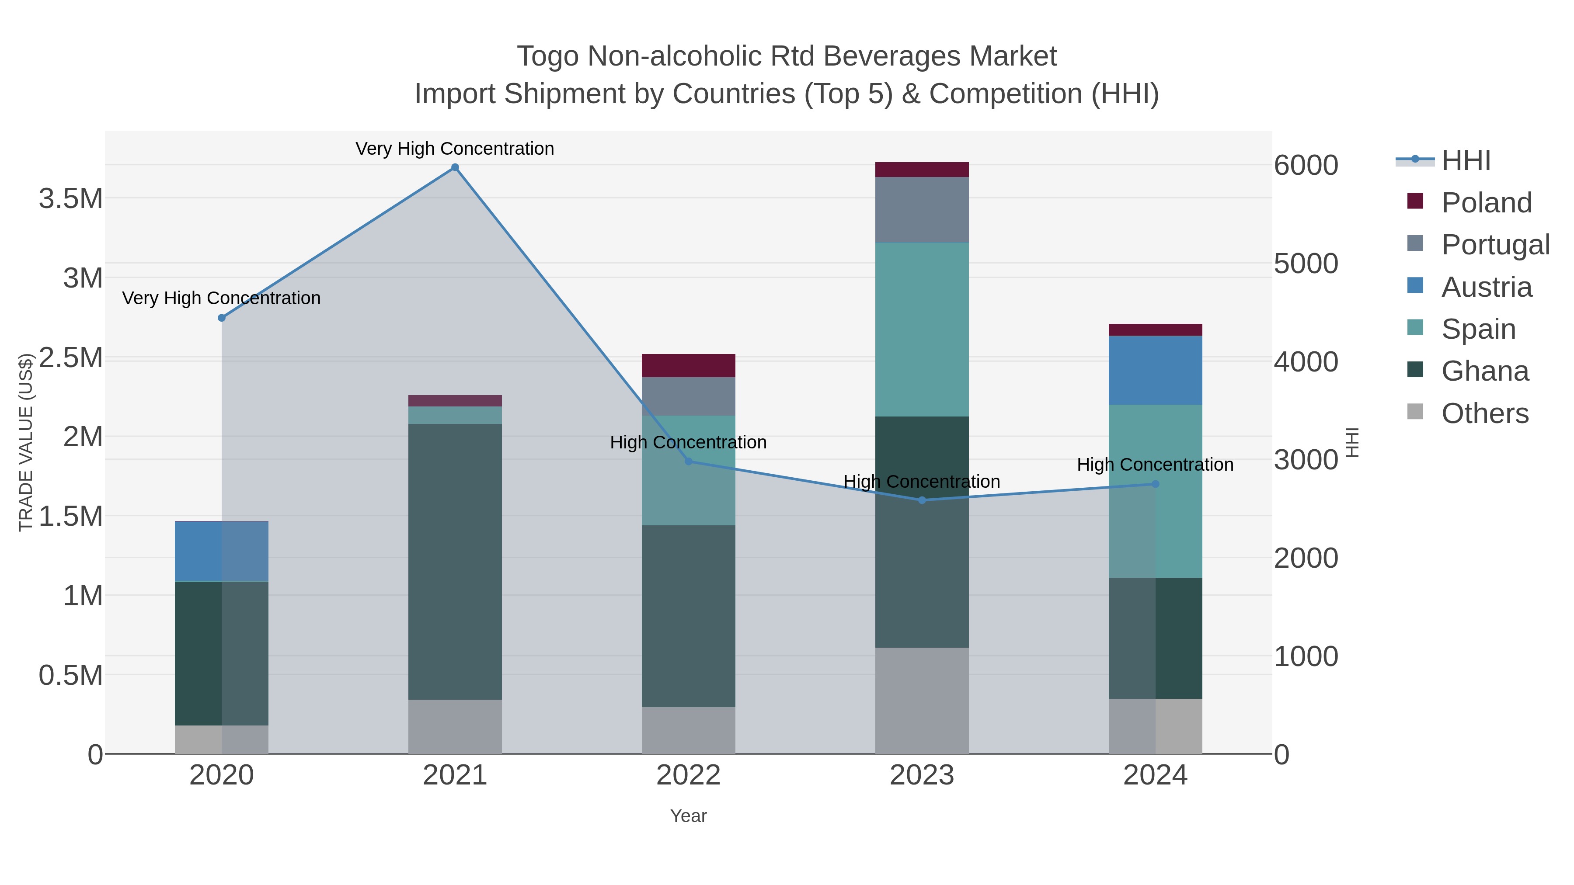The image size is (1574, 885).
Task: Click the Ghana legend color square
Action: [x=1415, y=369]
